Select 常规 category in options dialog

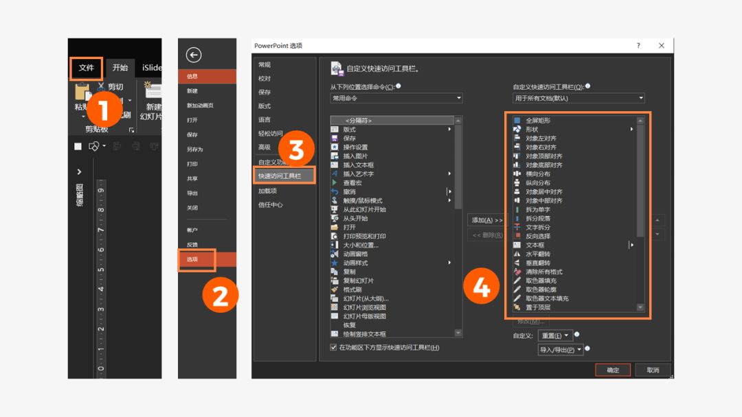(x=265, y=64)
